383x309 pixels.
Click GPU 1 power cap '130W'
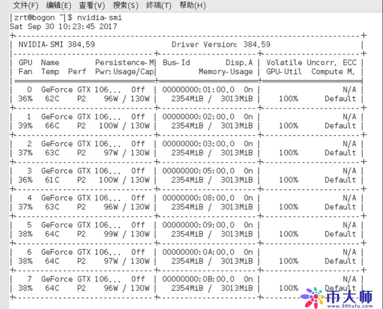tap(140, 126)
